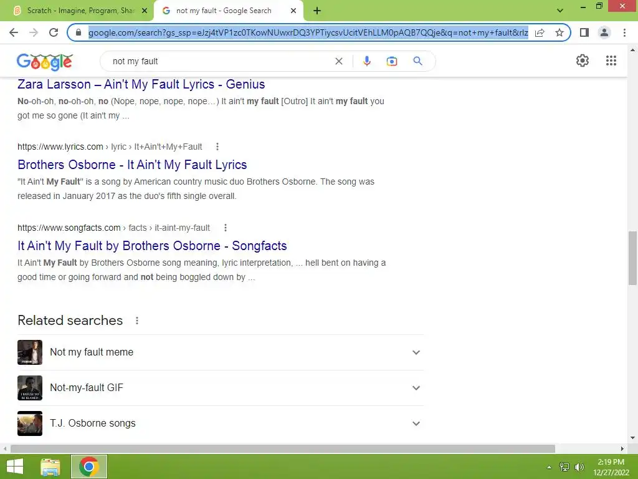Image resolution: width=638 pixels, height=479 pixels.
Task: Share this page via address bar icon
Action: [540, 32]
